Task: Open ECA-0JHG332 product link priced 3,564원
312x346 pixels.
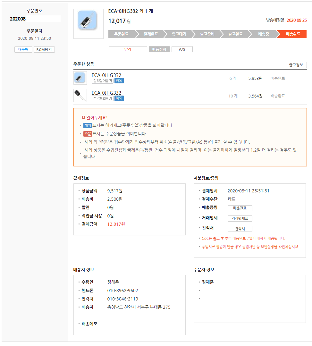Action: point(106,93)
